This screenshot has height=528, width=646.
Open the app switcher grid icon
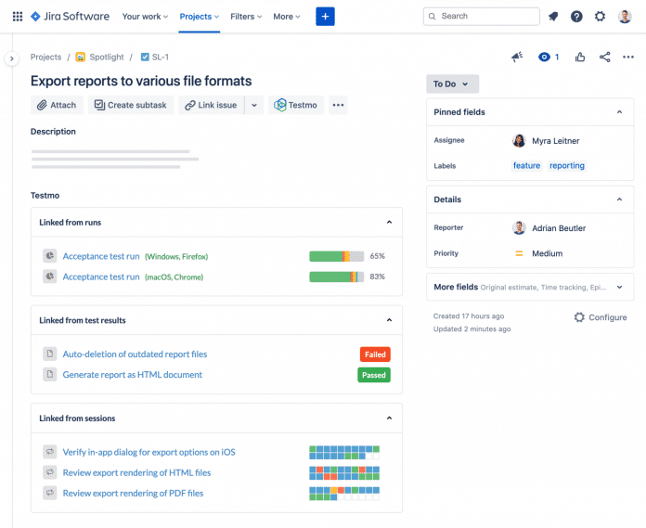click(x=18, y=17)
